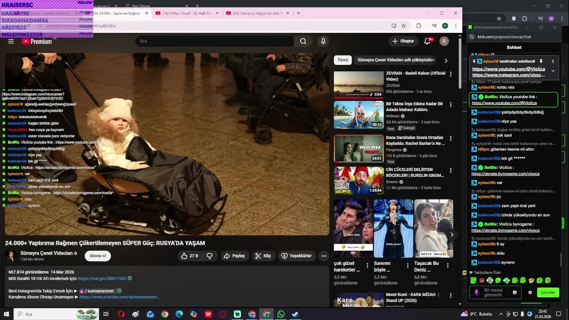Image resolution: width=569 pixels, height=320 pixels.
Task: Open the msi.gm/SB8173E6 link in description
Action: (x=102, y=278)
